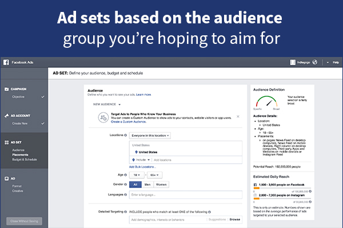Open the account dropdown arrow beside Help
The image size is (343, 228).
[x=328, y=62]
